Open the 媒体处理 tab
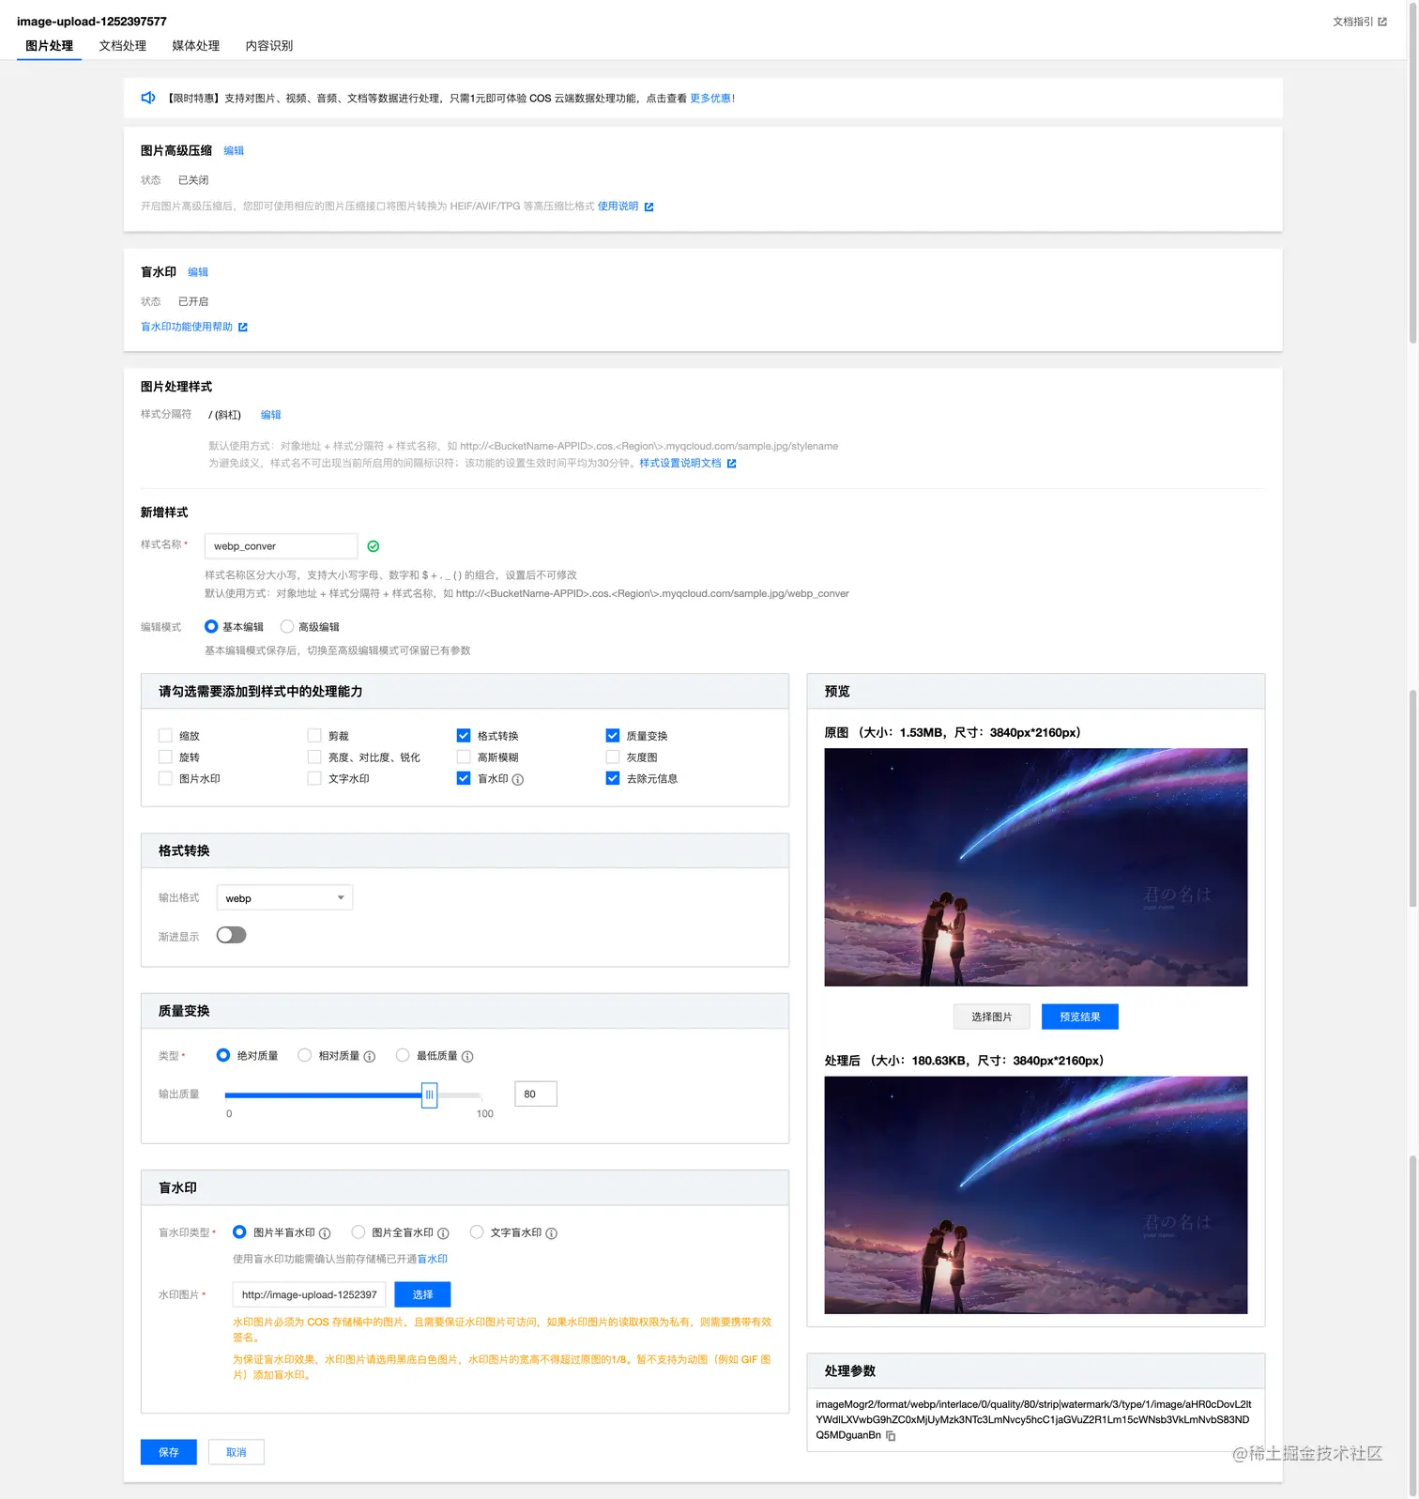 coord(195,45)
